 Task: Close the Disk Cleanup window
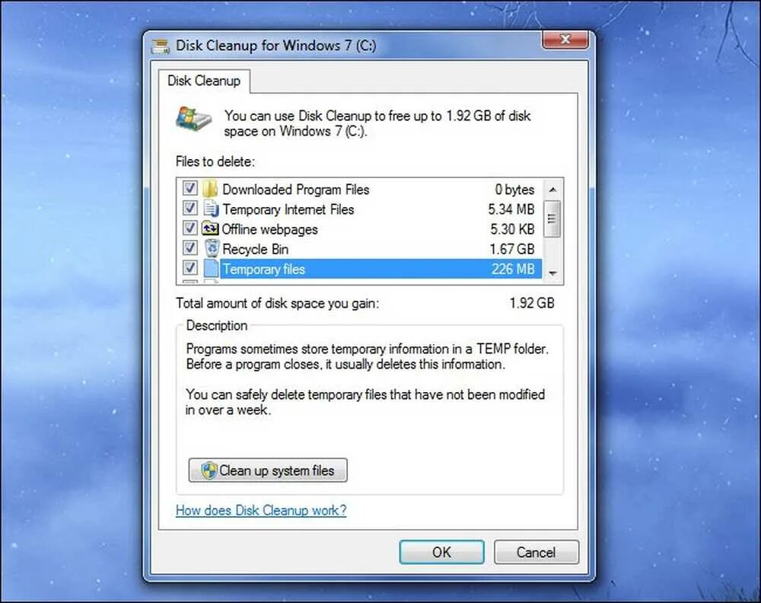coord(565,40)
